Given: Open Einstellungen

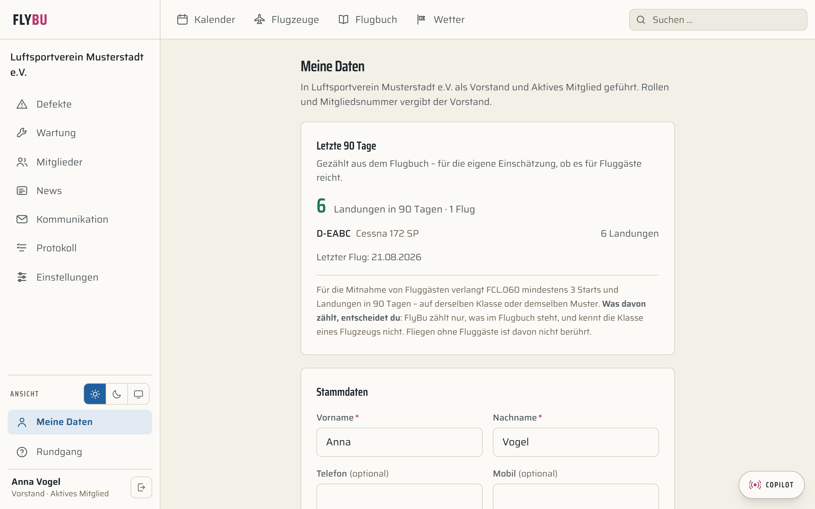Looking at the screenshot, I should pos(80,277).
